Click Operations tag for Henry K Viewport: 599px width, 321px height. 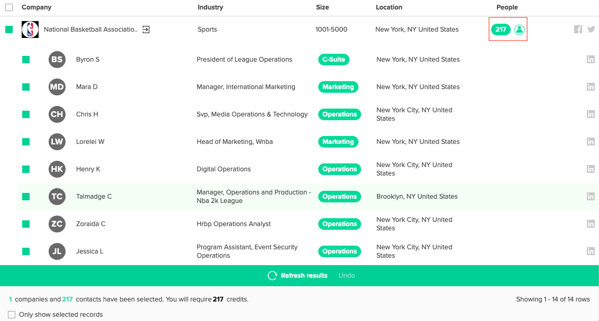point(339,169)
